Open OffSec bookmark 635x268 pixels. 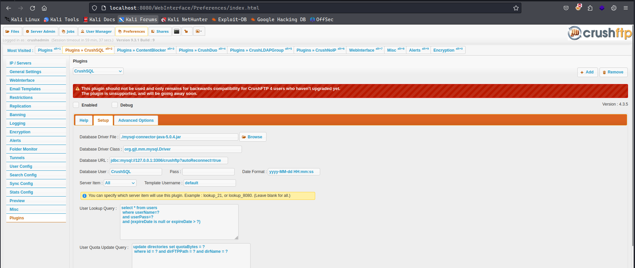click(x=321, y=20)
